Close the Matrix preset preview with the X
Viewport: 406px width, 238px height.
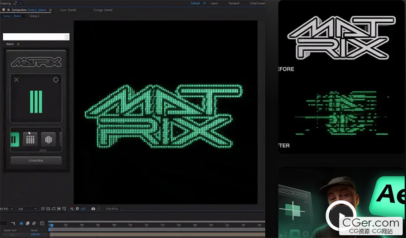coord(16,79)
